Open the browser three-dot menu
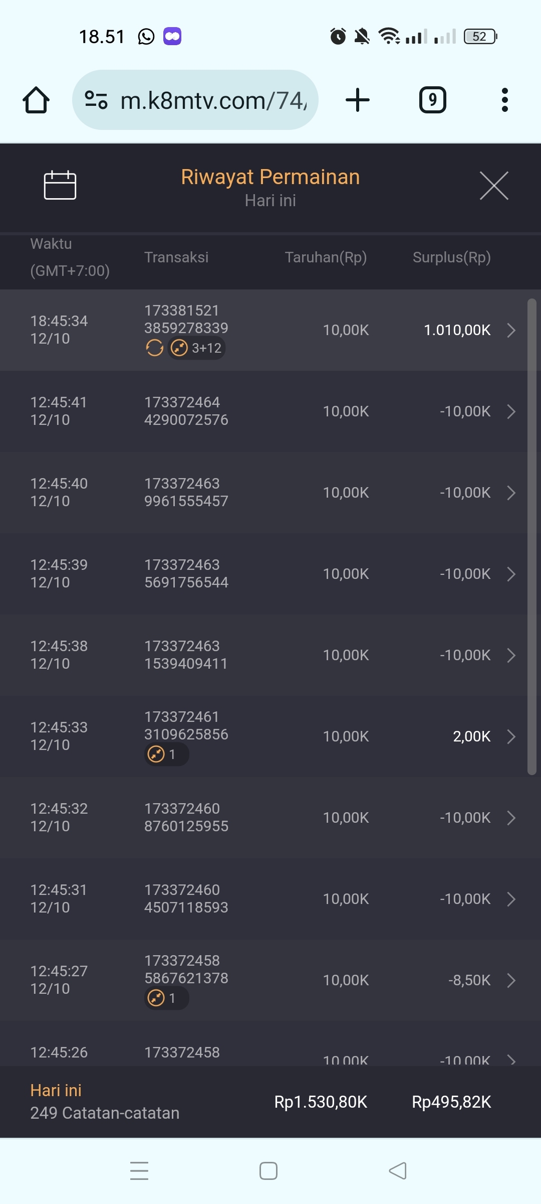 click(x=505, y=100)
